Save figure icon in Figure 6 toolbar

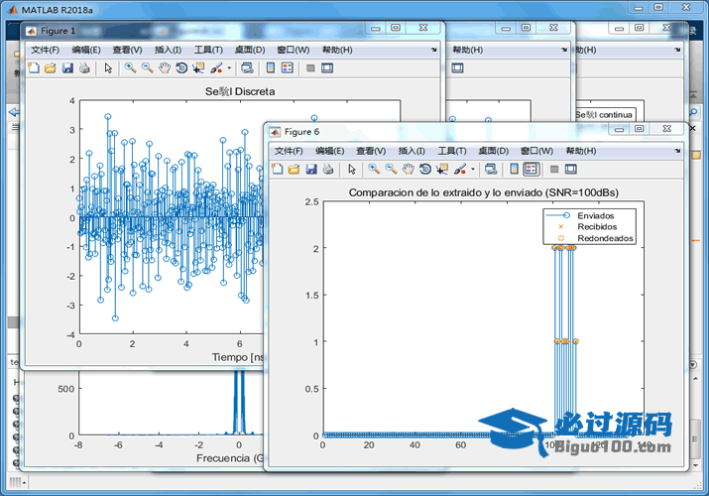311,170
